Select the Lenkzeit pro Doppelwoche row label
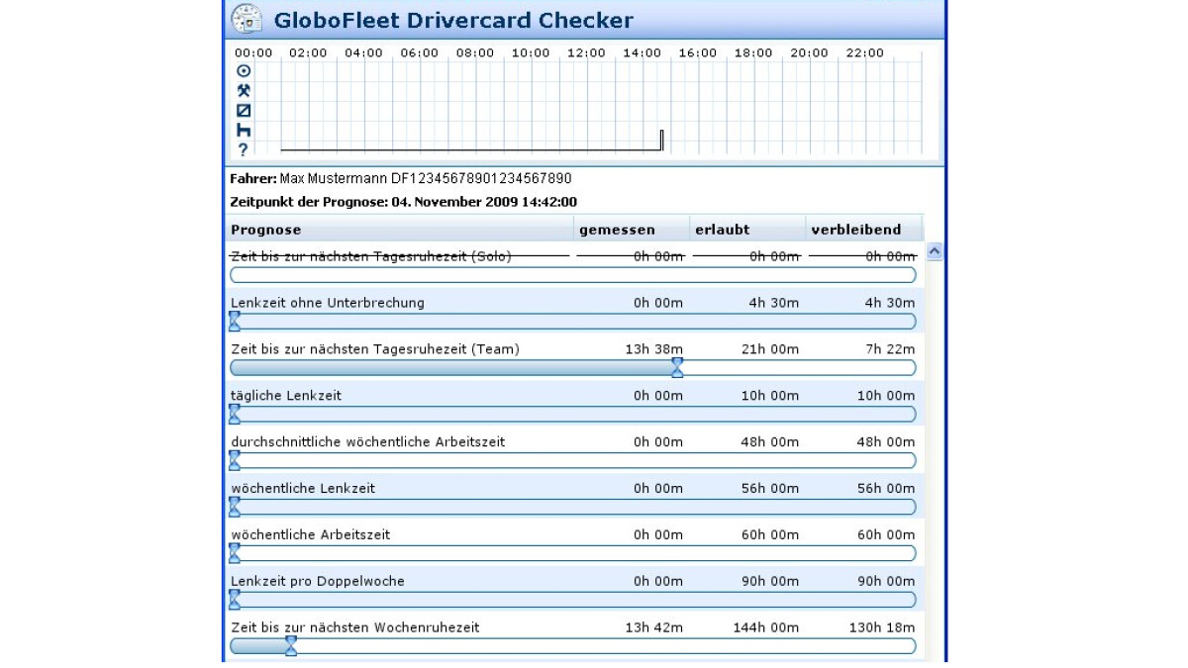 tap(318, 582)
